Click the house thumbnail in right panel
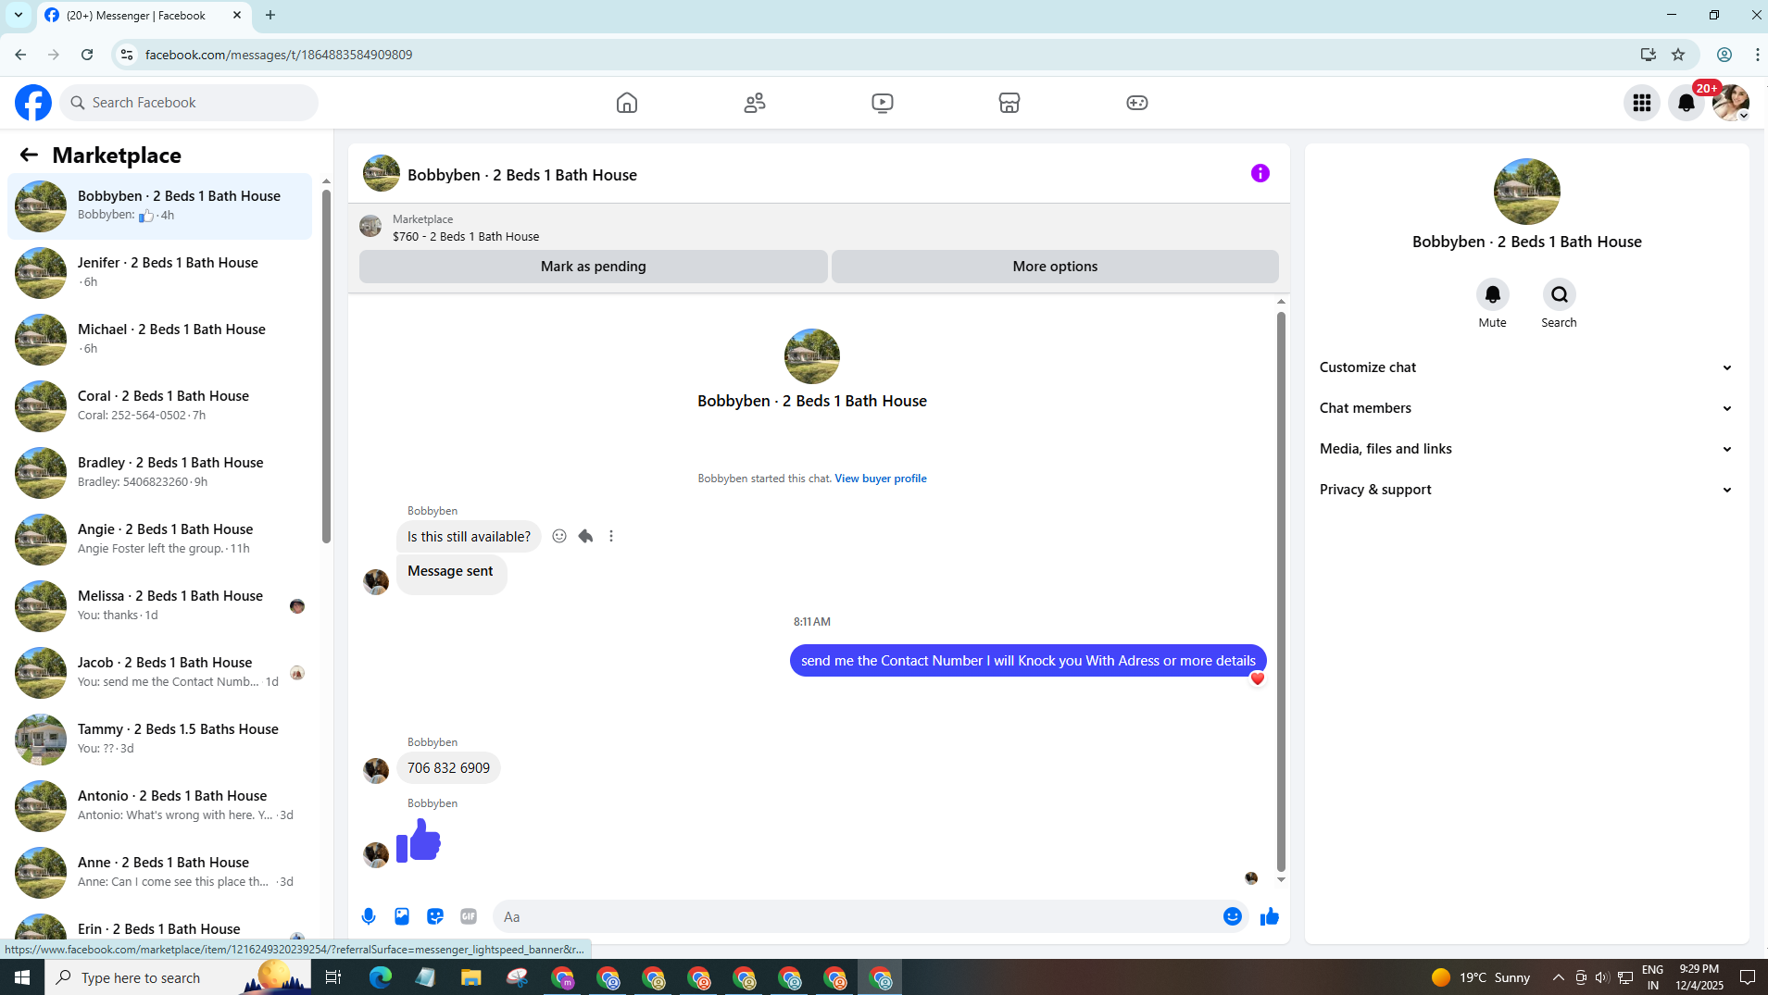Viewport: 1768px width, 995px height. coord(1526,192)
